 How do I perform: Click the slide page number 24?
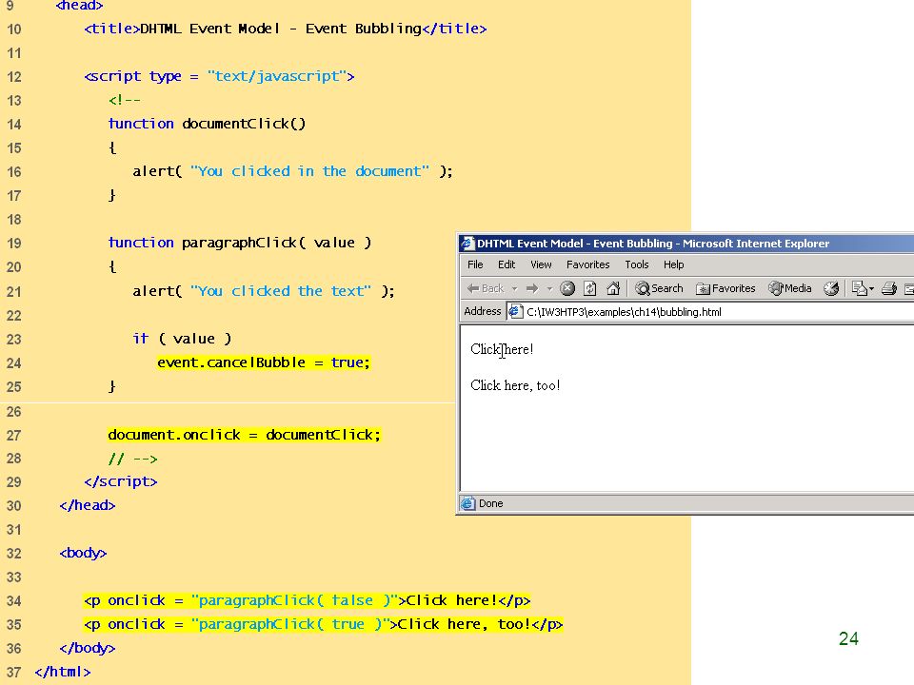848,639
